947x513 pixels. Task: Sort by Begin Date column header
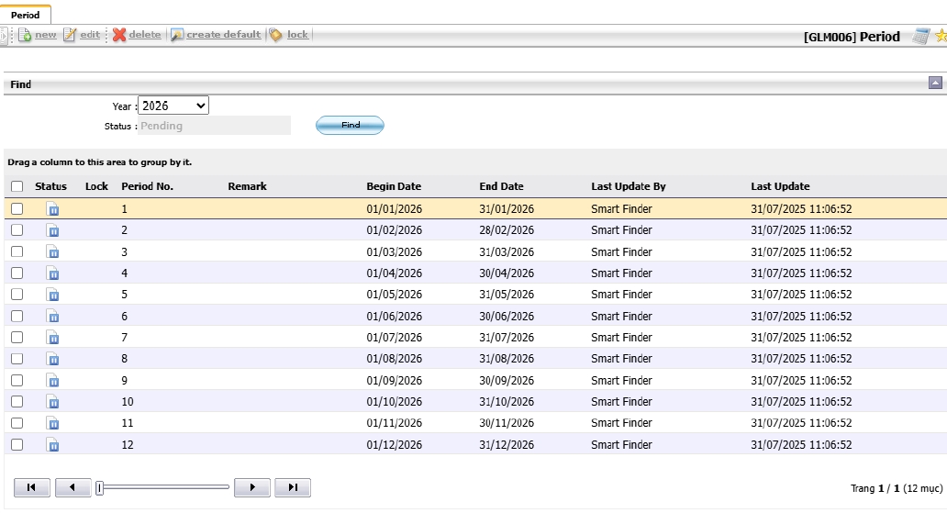[394, 186]
